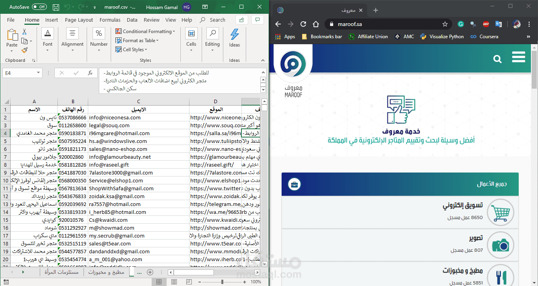Screen dimensions: 538x286
Task: Open Chrome home page icon
Action: click(316, 24)
